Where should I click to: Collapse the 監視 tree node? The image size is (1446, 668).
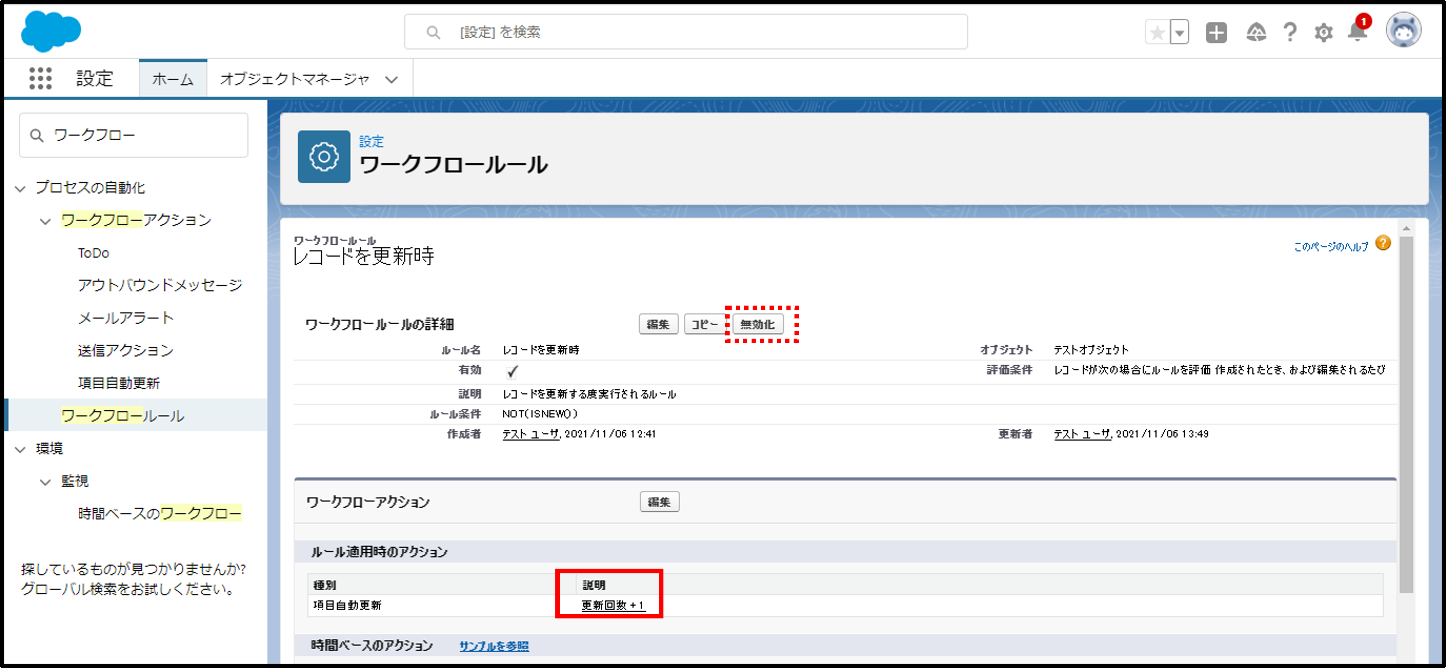click(46, 482)
